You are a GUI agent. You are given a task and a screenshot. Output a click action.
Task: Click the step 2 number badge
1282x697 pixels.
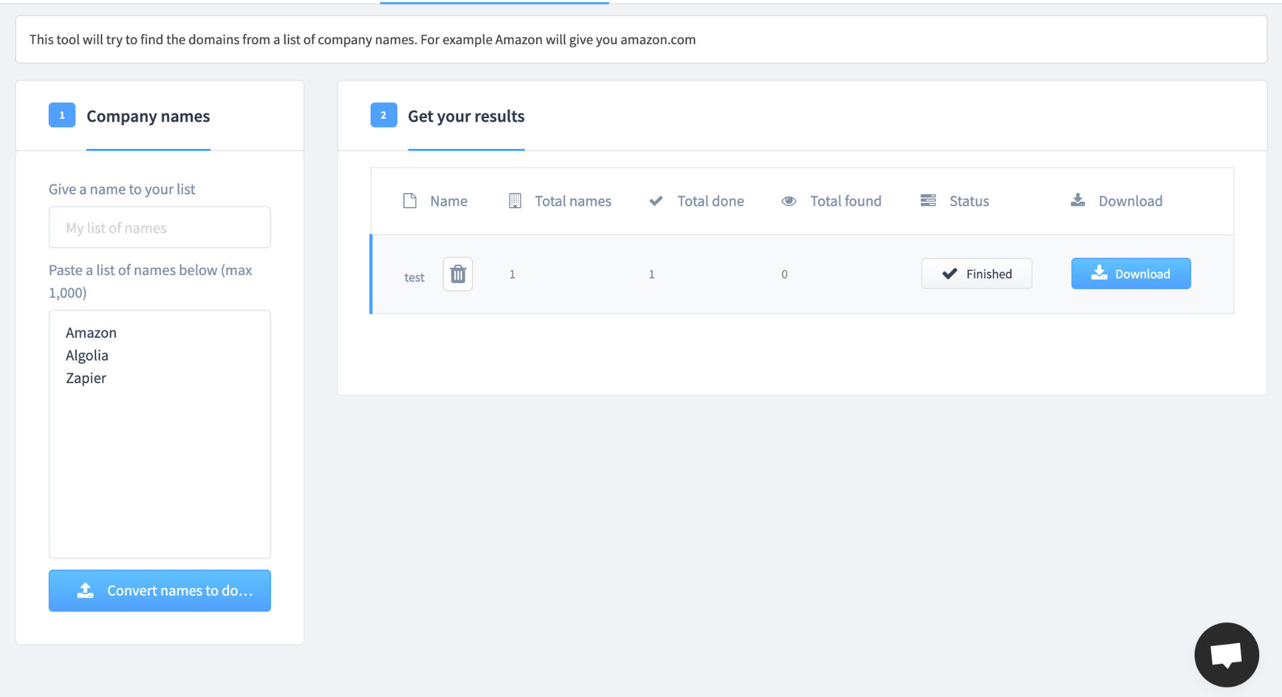[383, 115]
